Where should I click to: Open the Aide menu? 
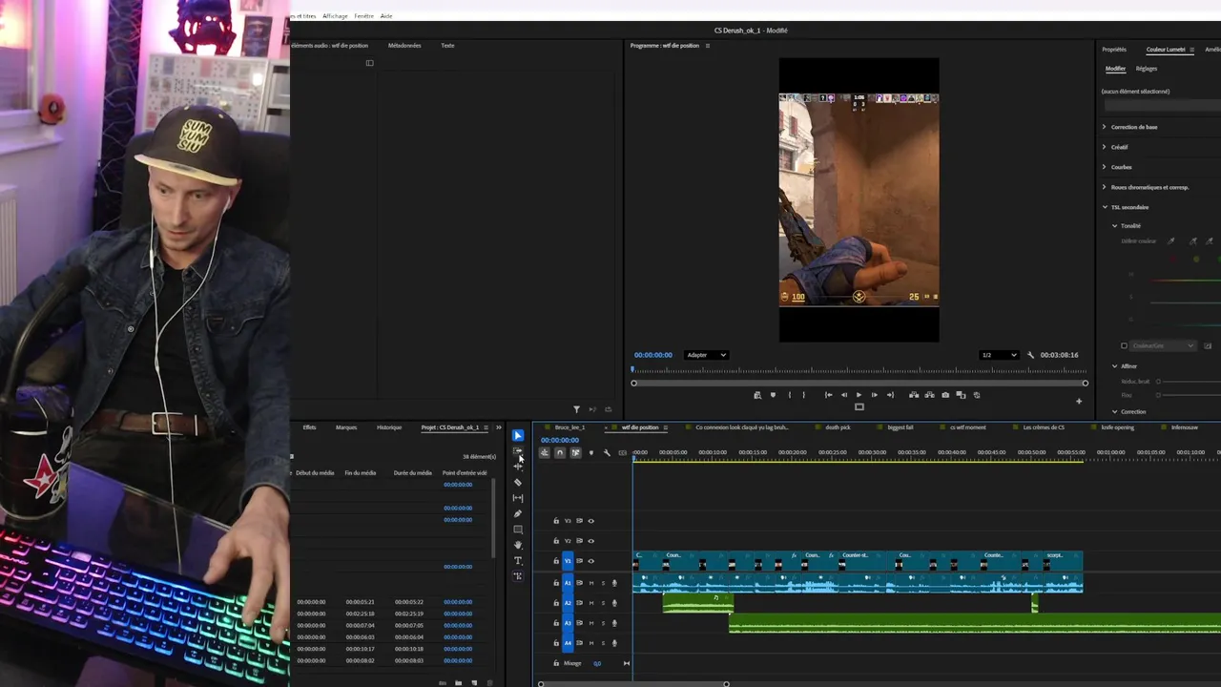[x=386, y=16]
